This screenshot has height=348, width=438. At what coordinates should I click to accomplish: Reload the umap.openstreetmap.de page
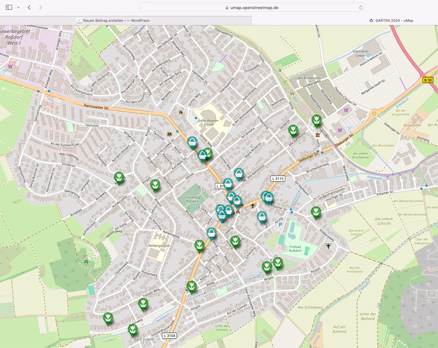[x=361, y=8]
